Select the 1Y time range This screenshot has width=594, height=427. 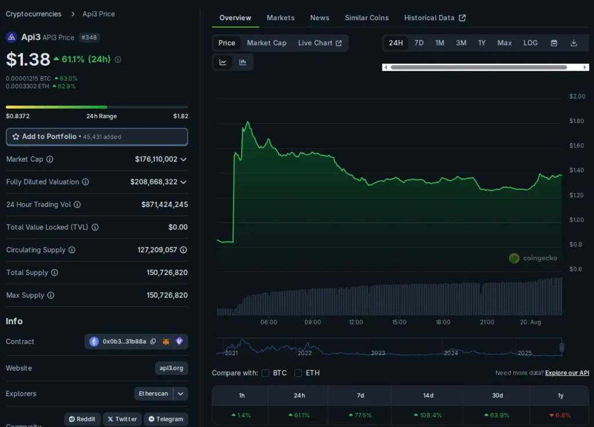482,43
